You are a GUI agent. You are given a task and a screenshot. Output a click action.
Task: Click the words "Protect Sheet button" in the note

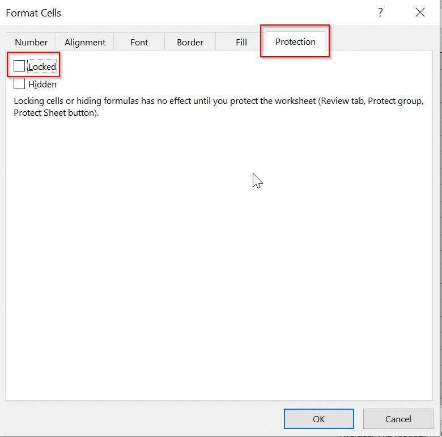[56, 112]
